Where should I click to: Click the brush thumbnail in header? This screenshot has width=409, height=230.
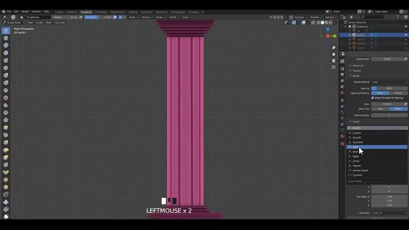pos(13,17)
